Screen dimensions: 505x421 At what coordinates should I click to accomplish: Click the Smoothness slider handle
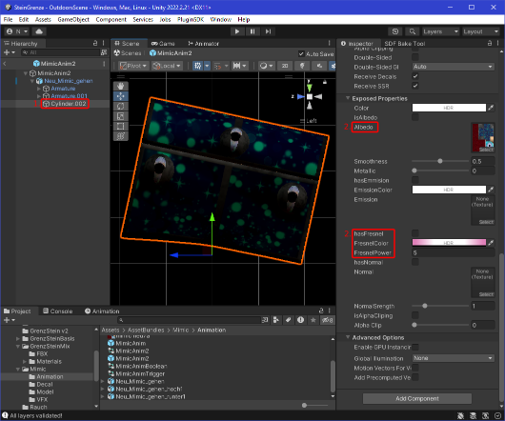point(440,161)
